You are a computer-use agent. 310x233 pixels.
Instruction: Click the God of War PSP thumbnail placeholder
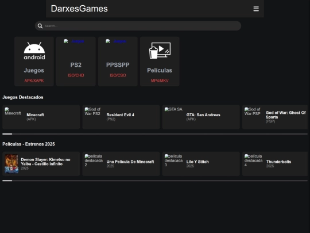253,112
